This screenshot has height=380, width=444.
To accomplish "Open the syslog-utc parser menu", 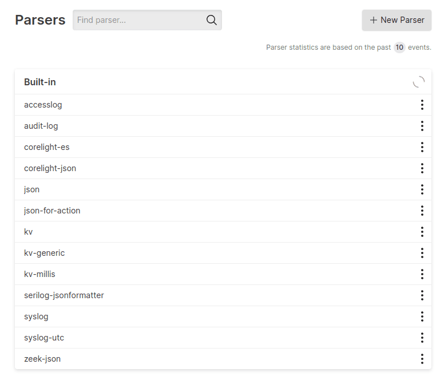I will pos(422,338).
